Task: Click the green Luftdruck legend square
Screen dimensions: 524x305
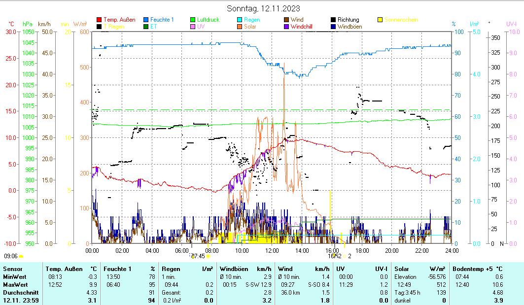Action: (193, 20)
